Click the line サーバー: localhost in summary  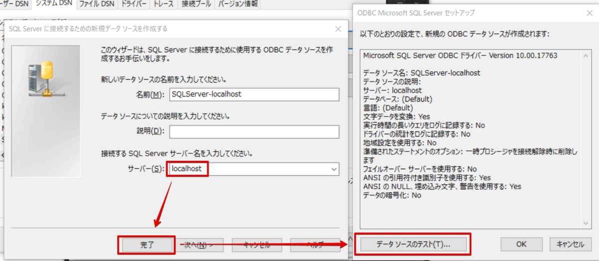392,91
